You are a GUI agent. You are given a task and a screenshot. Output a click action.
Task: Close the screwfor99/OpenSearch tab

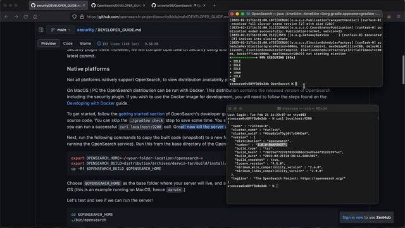pyautogui.click(x=204, y=6)
